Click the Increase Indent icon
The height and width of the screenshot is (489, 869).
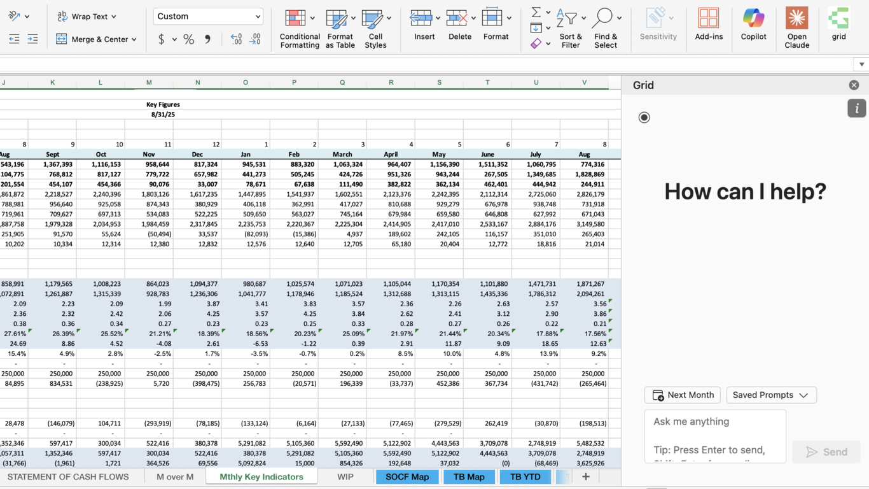(x=32, y=39)
